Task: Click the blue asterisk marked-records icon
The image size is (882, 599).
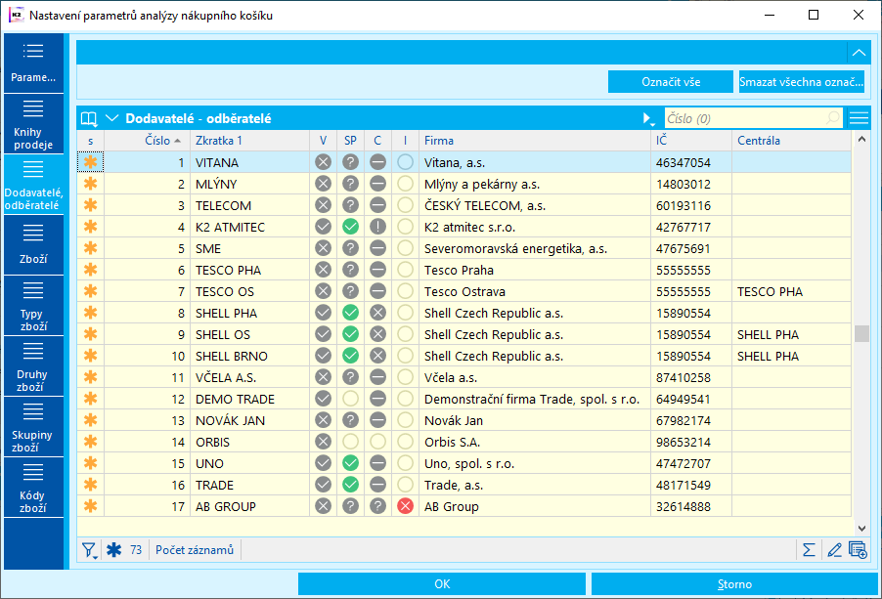Action: 114,549
